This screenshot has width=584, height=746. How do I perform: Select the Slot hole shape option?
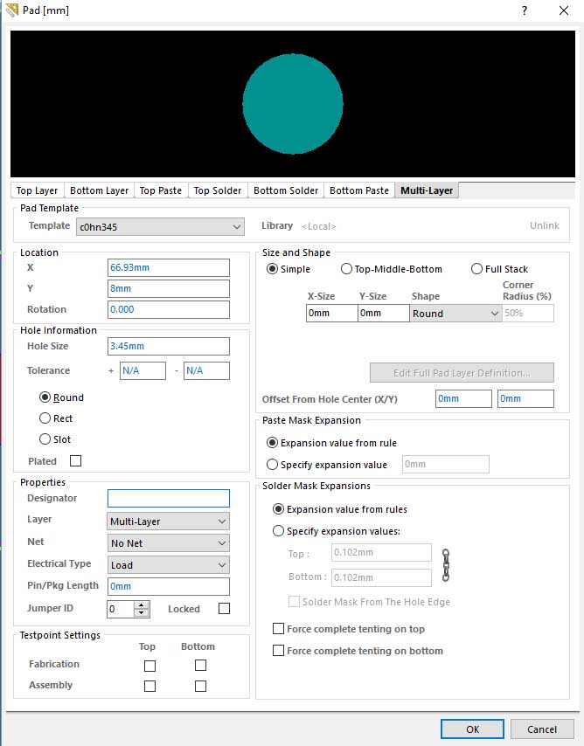point(45,439)
